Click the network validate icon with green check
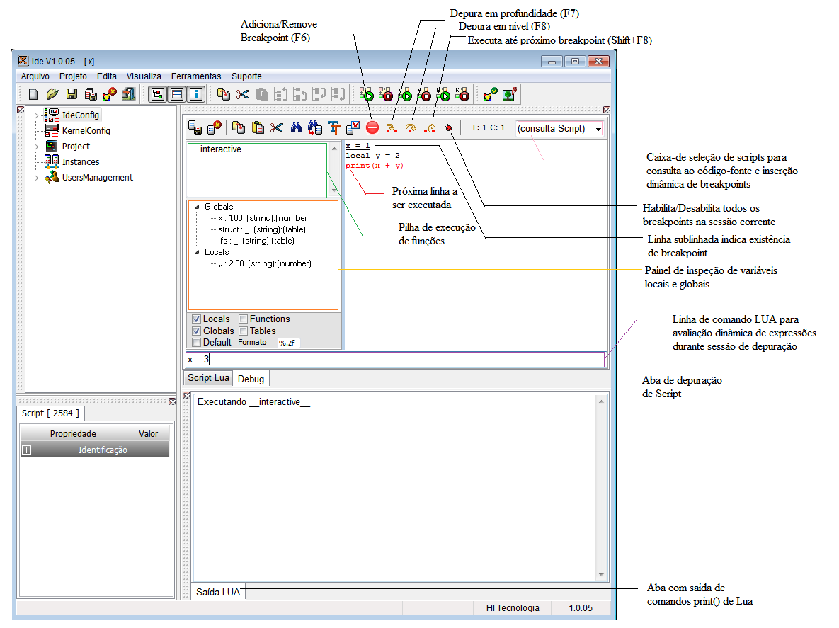Image resolution: width=839 pixels, height=628 pixels. click(x=490, y=95)
